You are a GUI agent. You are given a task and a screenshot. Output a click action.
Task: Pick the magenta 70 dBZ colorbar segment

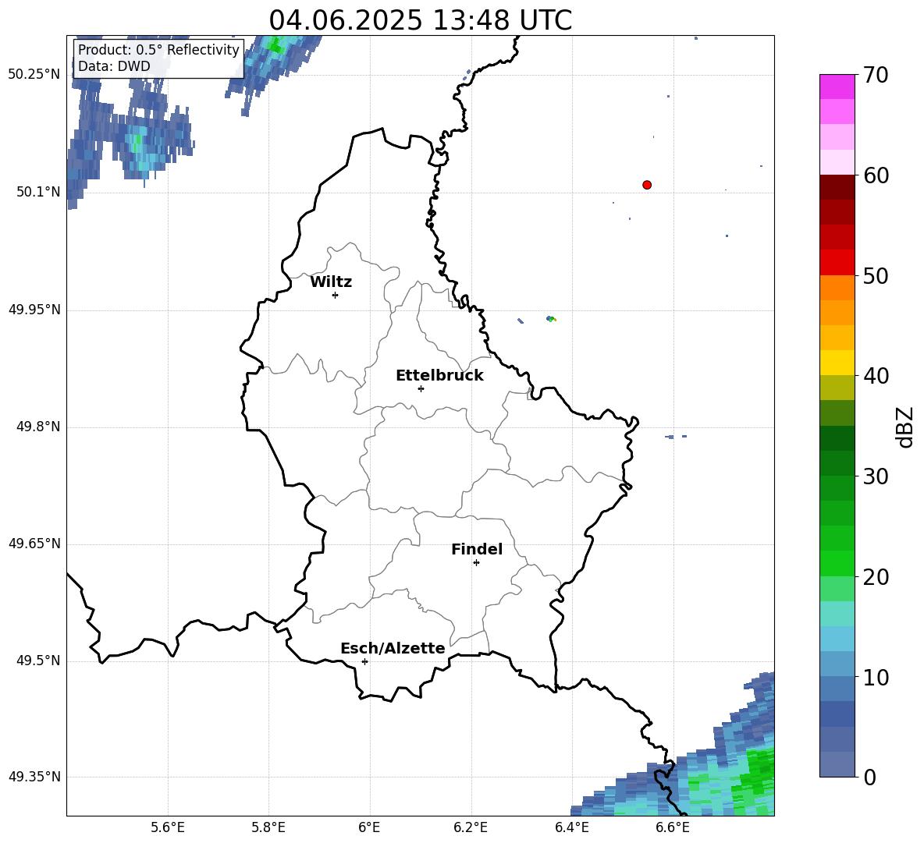coord(837,87)
